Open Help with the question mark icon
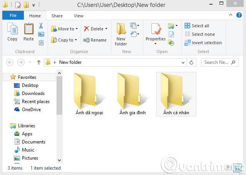 239,15
